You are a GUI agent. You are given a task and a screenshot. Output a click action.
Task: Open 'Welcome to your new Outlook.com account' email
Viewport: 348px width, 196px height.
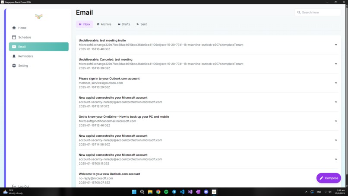coord(109,174)
